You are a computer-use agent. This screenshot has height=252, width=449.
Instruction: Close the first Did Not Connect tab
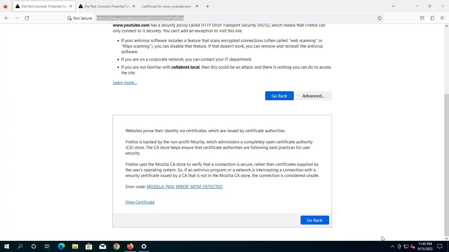pyautogui.click(x=71, y=6)
